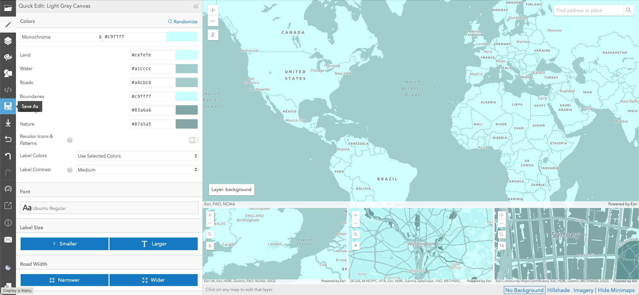Viewport: 639px width, 295px height.
Task: Open the info circle icon
Action: coord(8,223)
